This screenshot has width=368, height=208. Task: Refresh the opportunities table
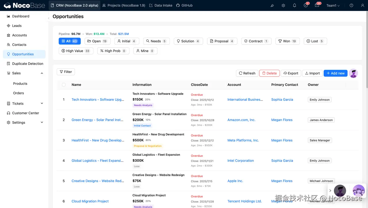tap(247, 73)
